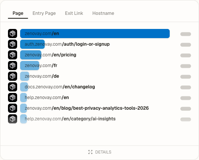Click value placeholder for zenovay.com/en row
The image size is (199, 160).
(186, 34)
